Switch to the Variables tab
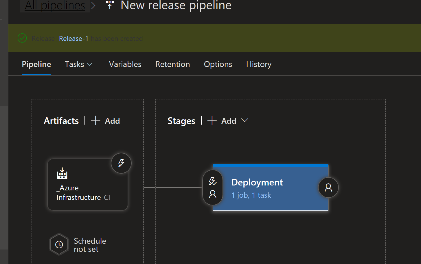The width and height of the screenshot is (421, 264). pos(125,64)
